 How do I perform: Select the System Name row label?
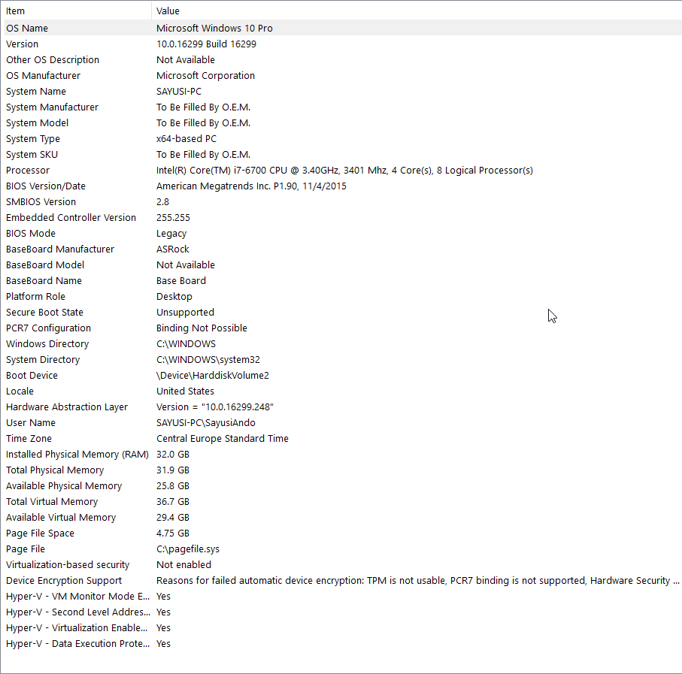coord(36,91)
